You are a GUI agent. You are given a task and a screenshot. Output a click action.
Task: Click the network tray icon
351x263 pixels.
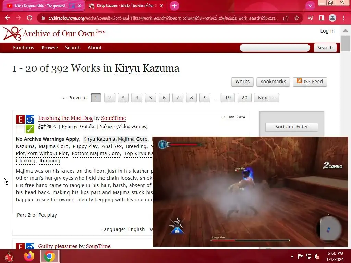(x=309, y=256)
